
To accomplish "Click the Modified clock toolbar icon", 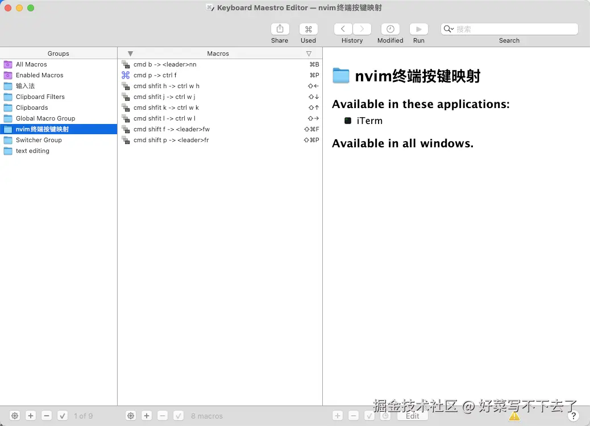I will [x=390, y=29].
